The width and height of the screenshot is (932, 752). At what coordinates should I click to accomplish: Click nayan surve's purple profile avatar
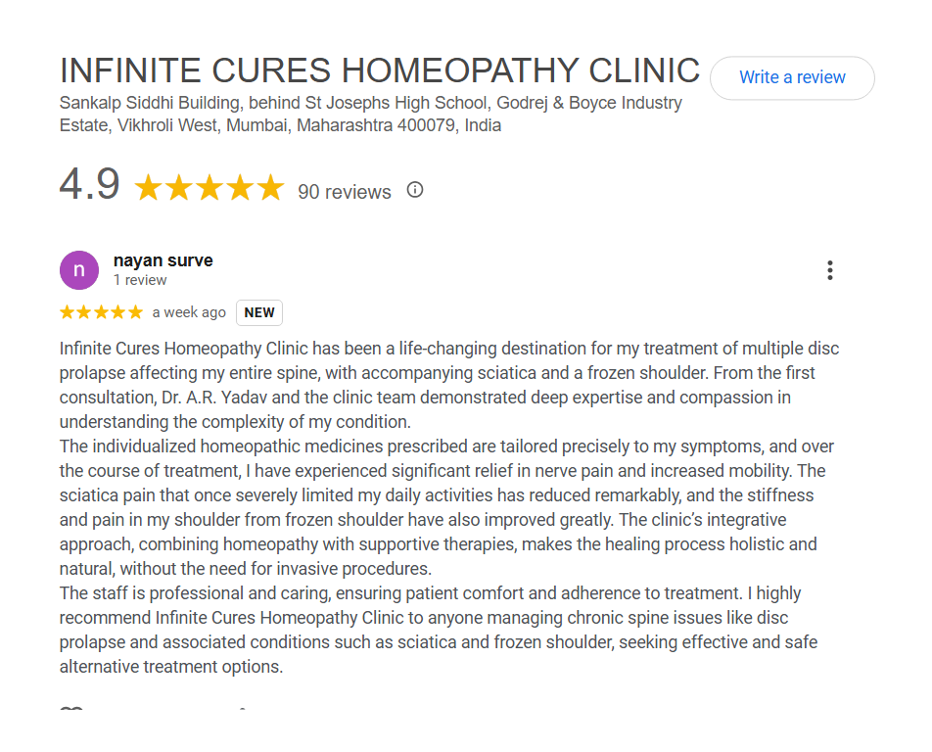click(79, 270)
